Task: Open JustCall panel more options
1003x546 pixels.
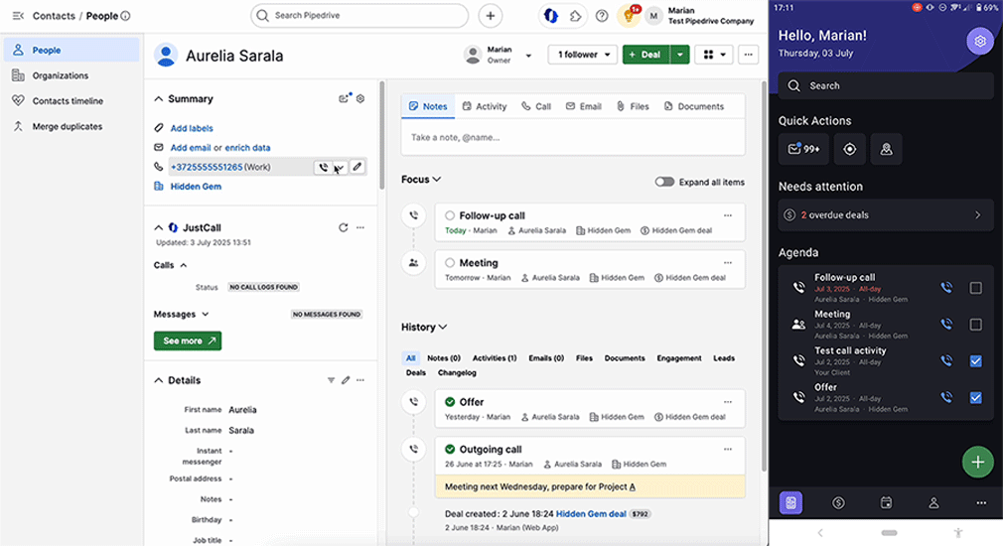Action: [x=360, y=227]
